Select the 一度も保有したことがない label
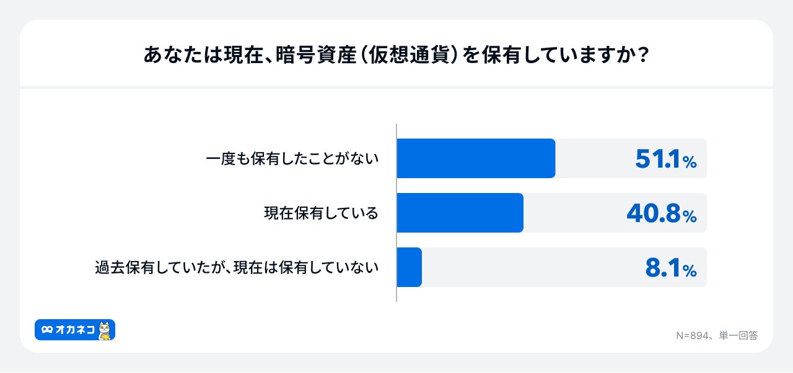Image resolution: width=793 pixels, height=373 pixels. click(x=292, y=159)
